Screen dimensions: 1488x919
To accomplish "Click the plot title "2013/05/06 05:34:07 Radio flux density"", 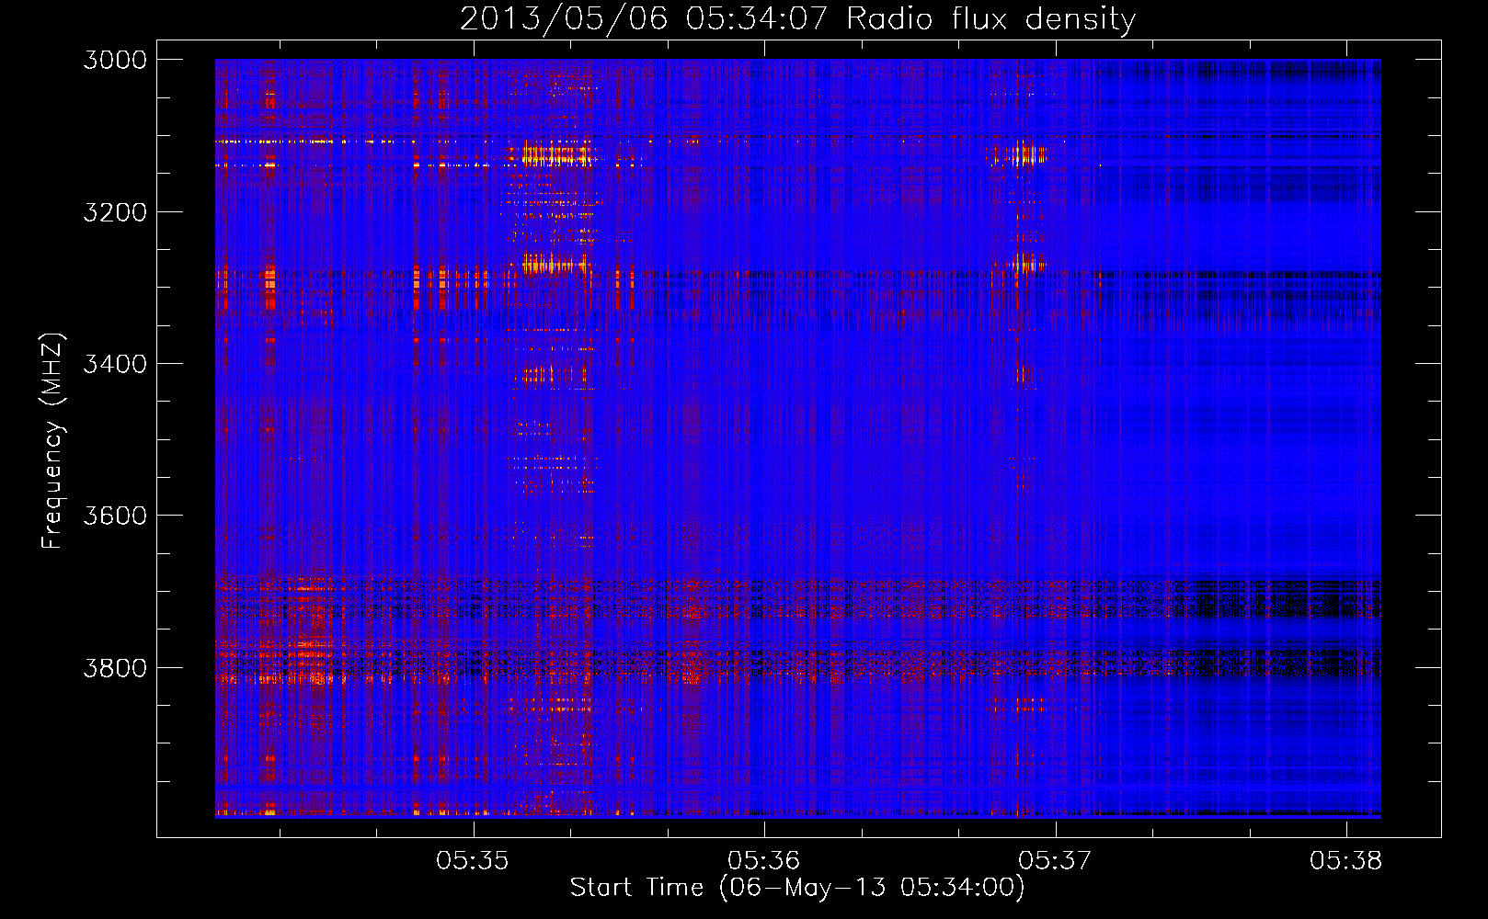I will 797,18.
